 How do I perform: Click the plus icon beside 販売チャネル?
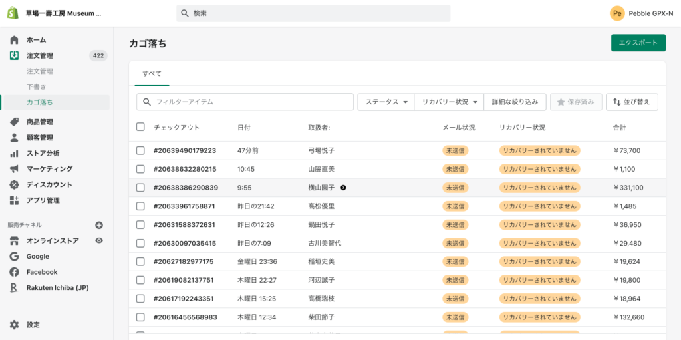99,225
